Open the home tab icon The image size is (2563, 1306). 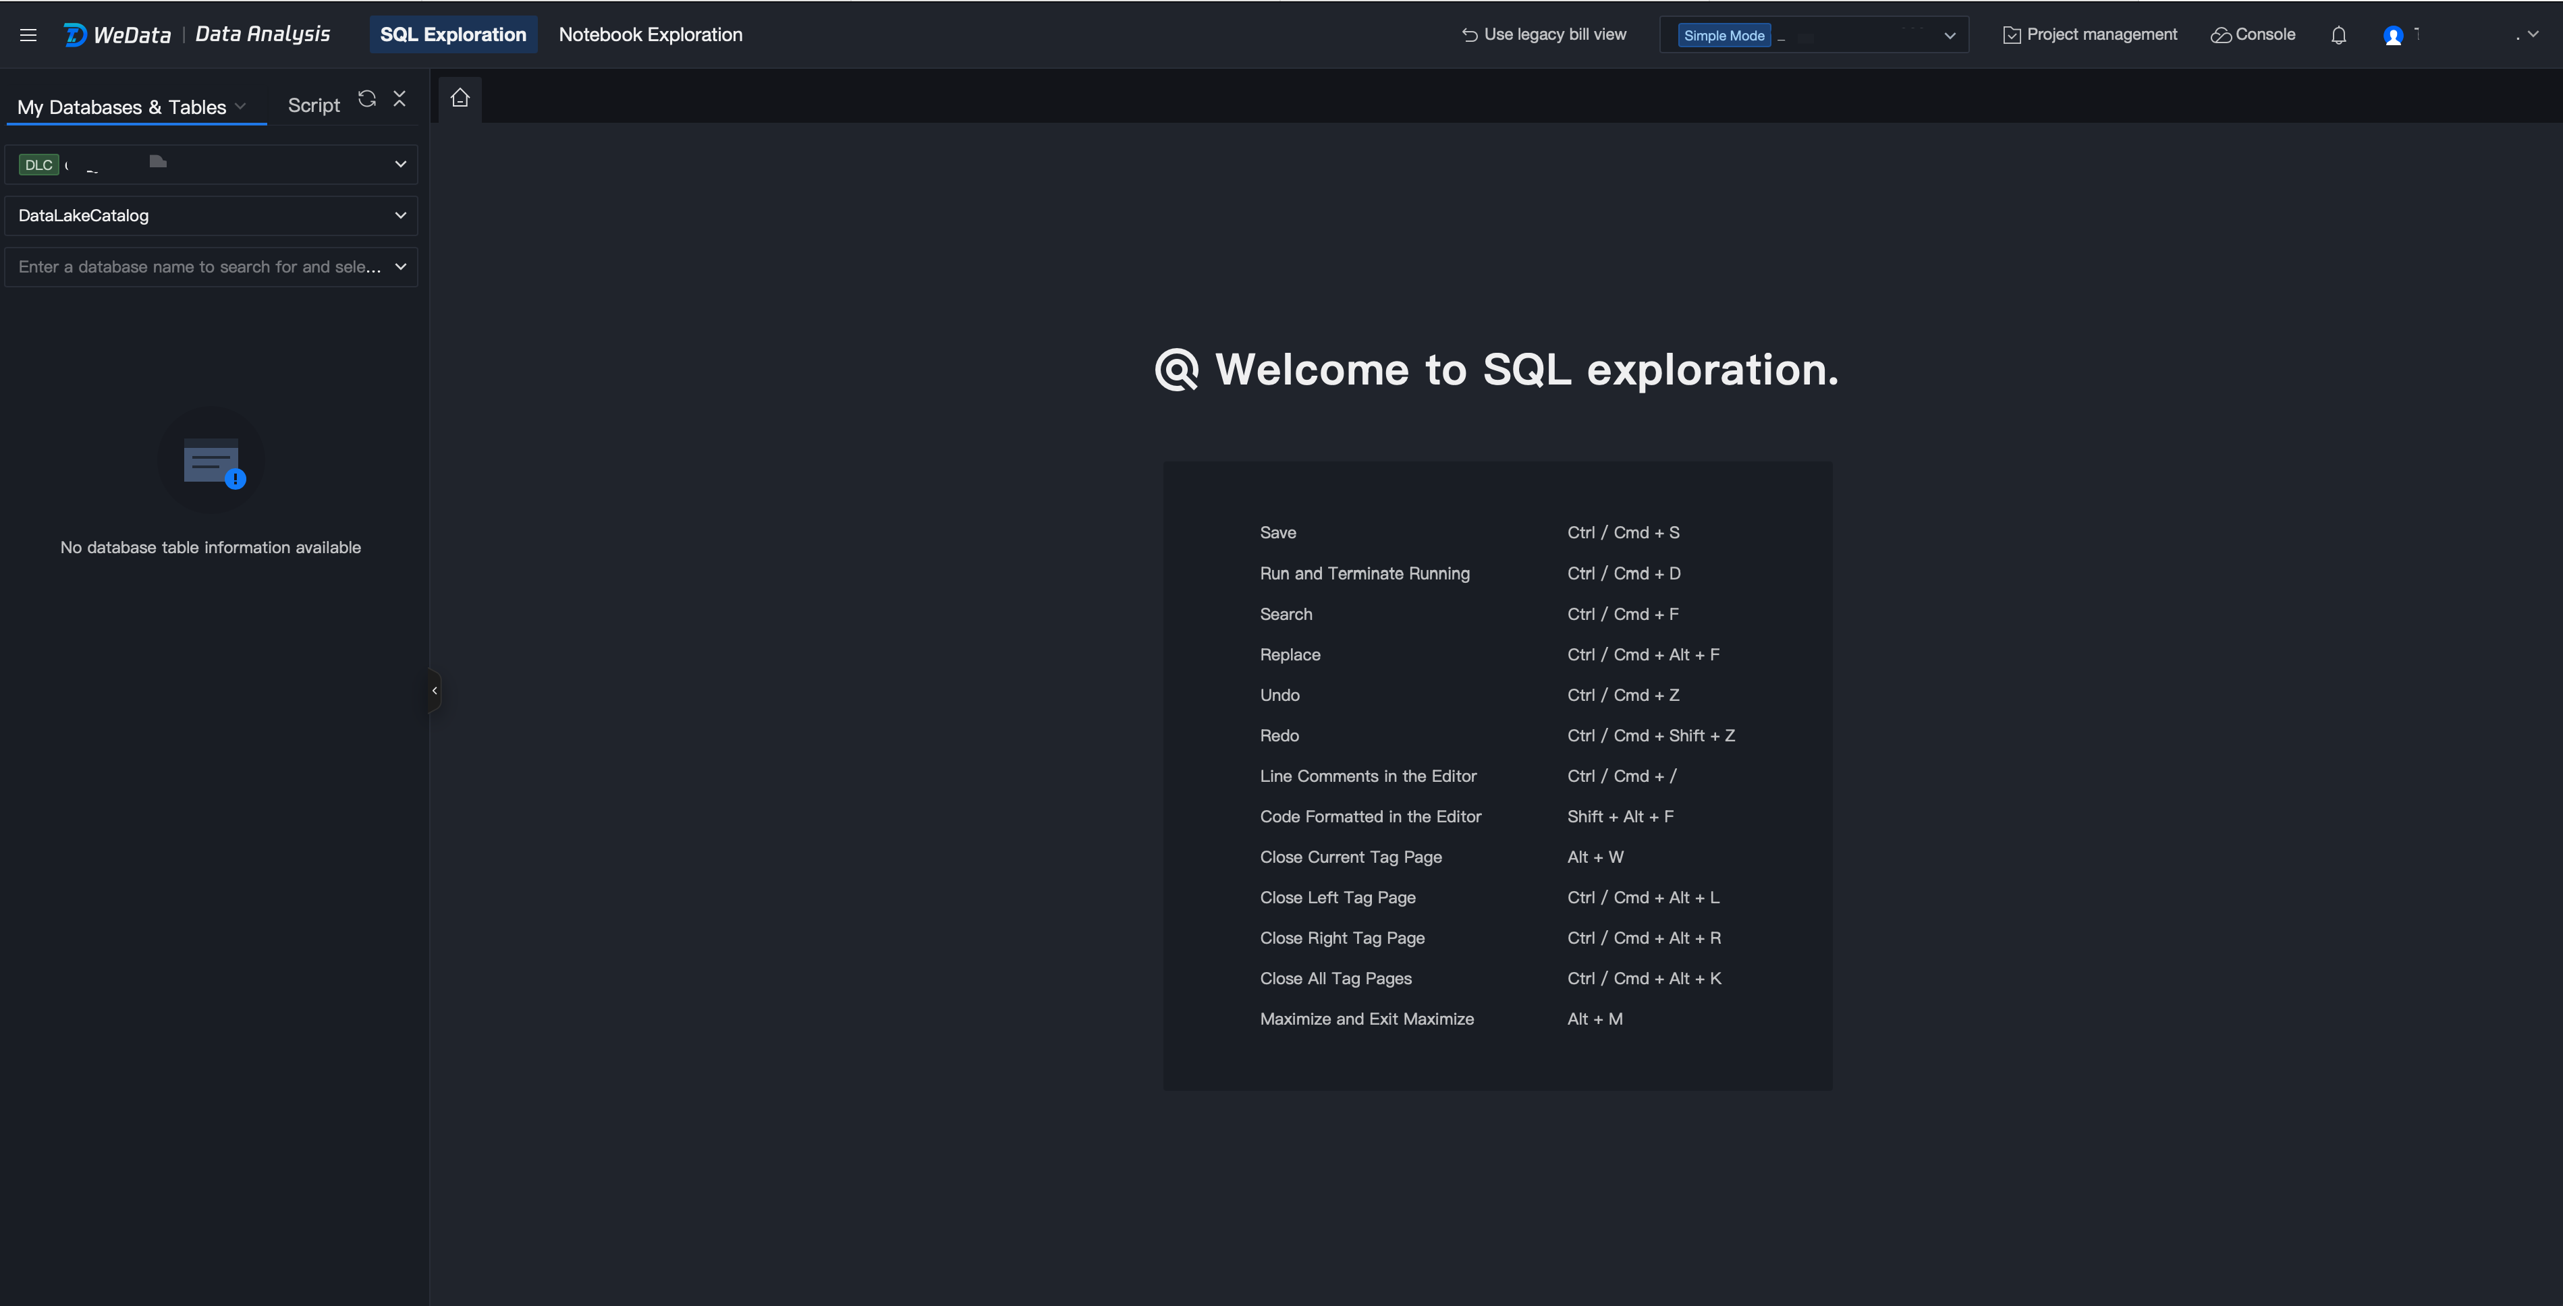point(460,97)
